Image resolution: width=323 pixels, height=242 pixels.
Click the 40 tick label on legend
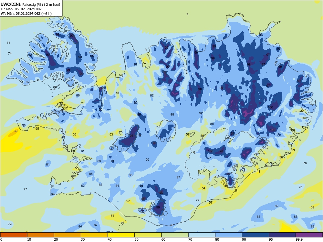coord(109,239)
